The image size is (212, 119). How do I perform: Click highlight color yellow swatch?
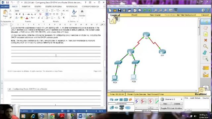(22, 18)
